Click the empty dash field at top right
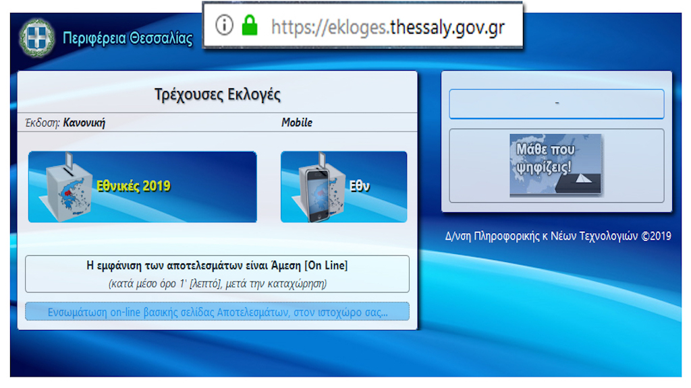This screenshot has width=691, height=388. pos(557,104)
